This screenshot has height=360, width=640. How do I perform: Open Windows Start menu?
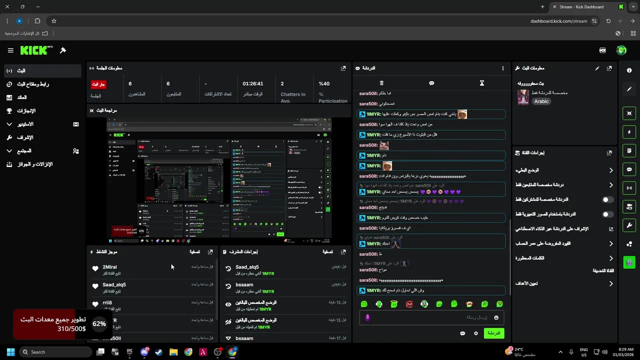click(x=10, y=352)
